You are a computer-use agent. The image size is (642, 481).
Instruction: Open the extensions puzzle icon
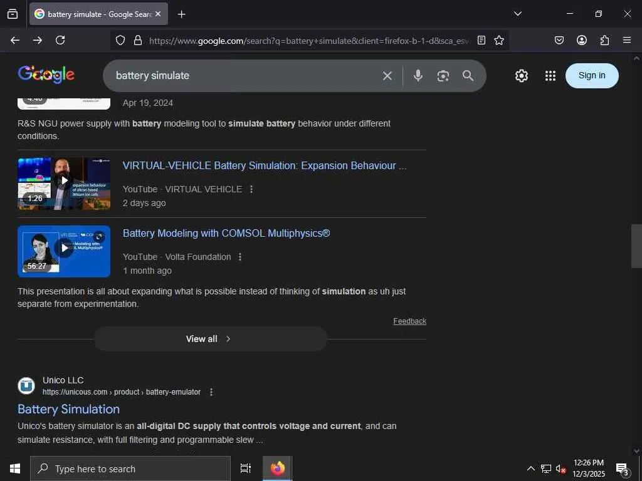point(604,40)
